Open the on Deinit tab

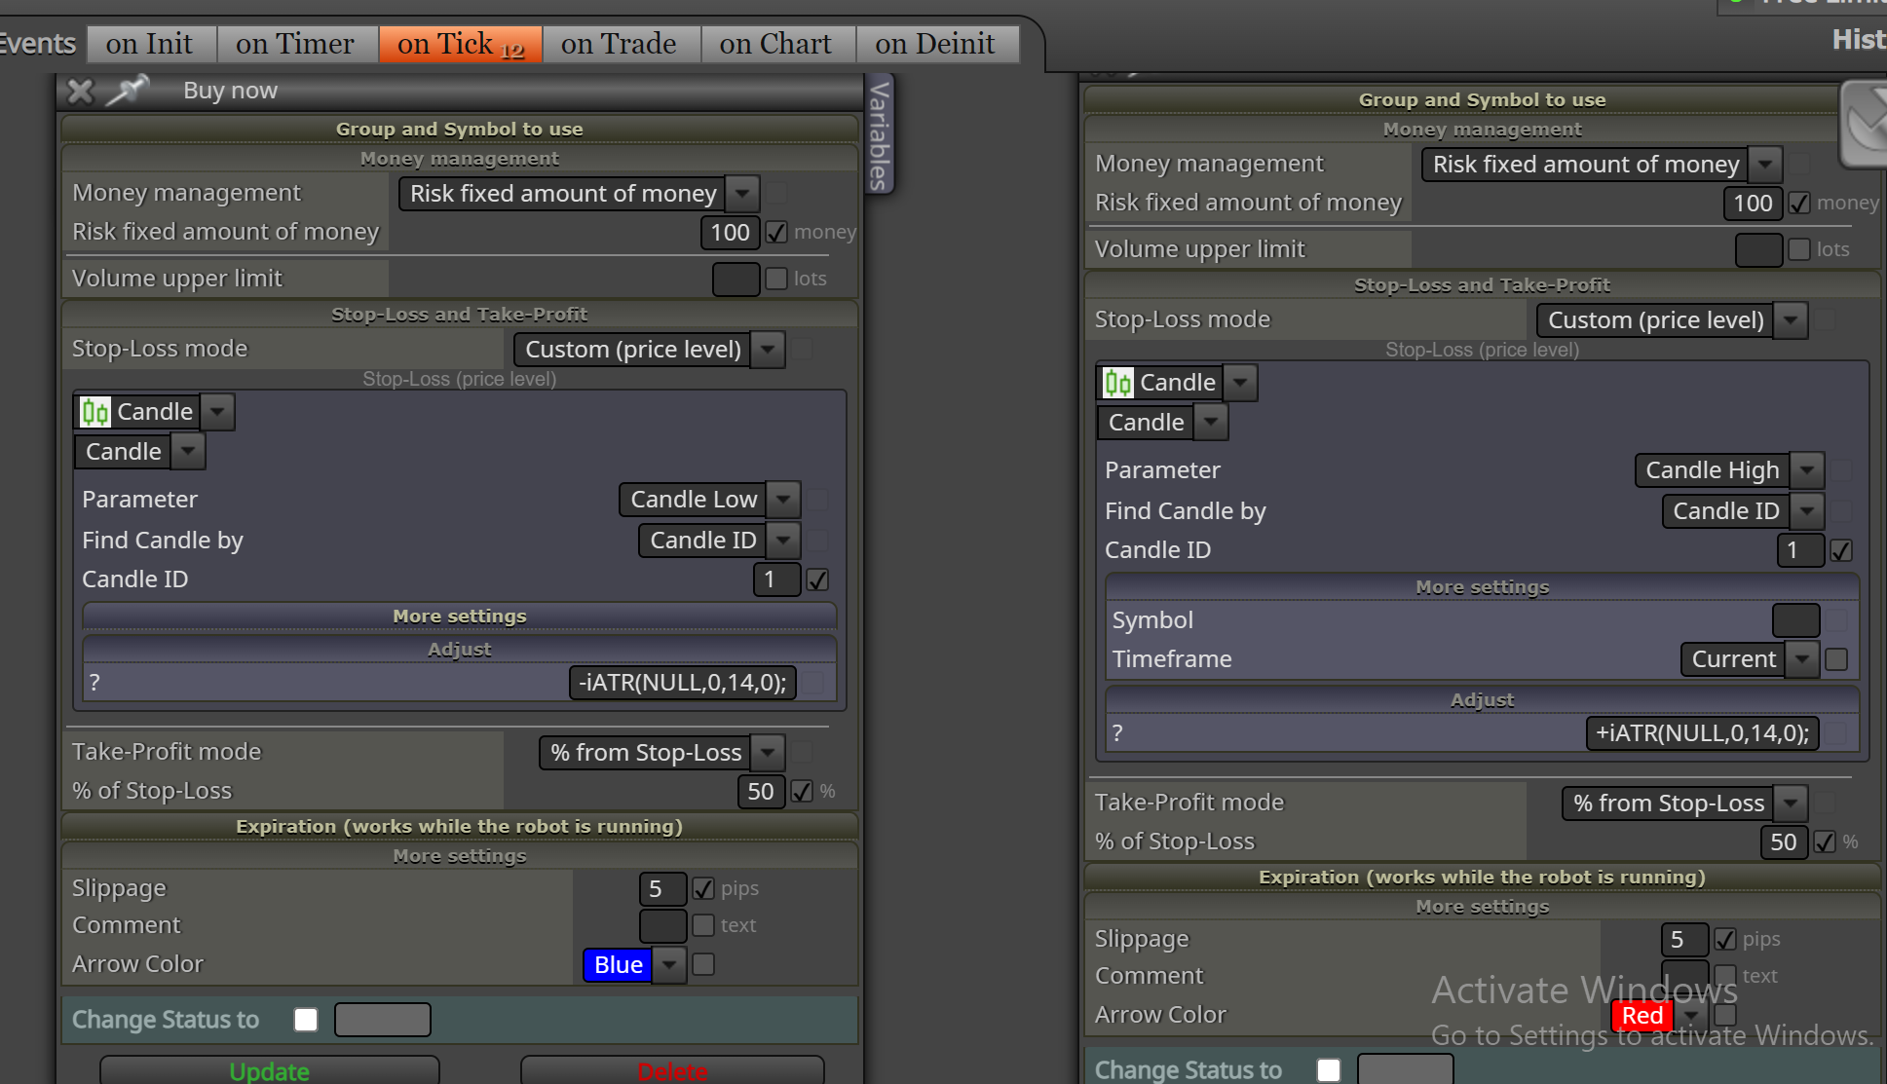click(935, 44)
